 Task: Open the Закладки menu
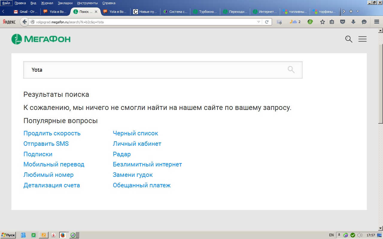tap(65, 3)
